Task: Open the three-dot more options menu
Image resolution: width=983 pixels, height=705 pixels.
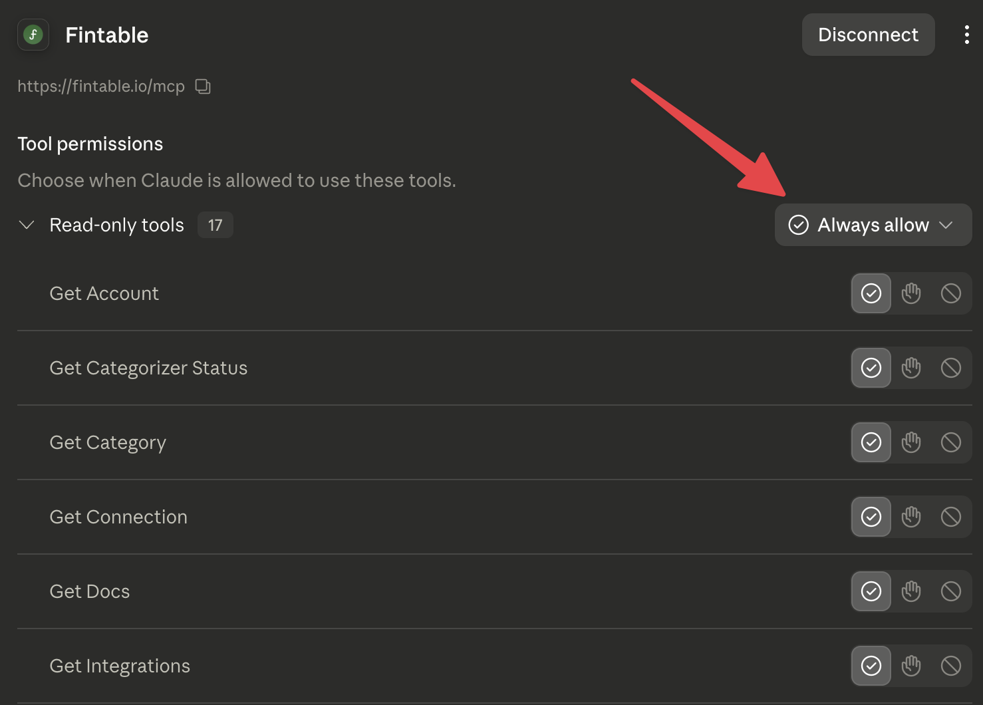Action: coord(966,35)
